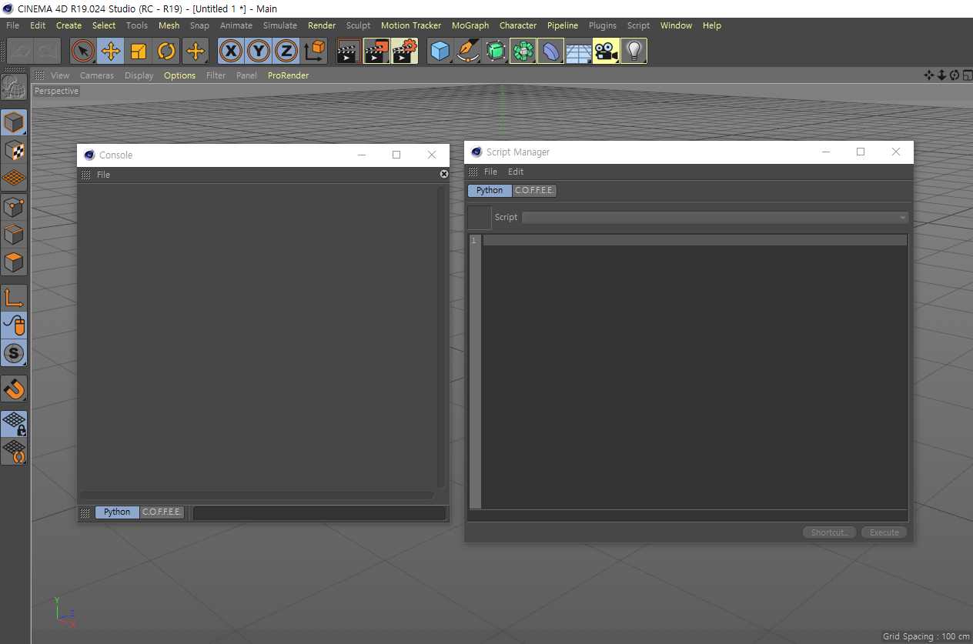The width and height of the screenshot is (973, 644).
Task: Click viewport pan cross-arrows icon
Action: click(928, 75)
